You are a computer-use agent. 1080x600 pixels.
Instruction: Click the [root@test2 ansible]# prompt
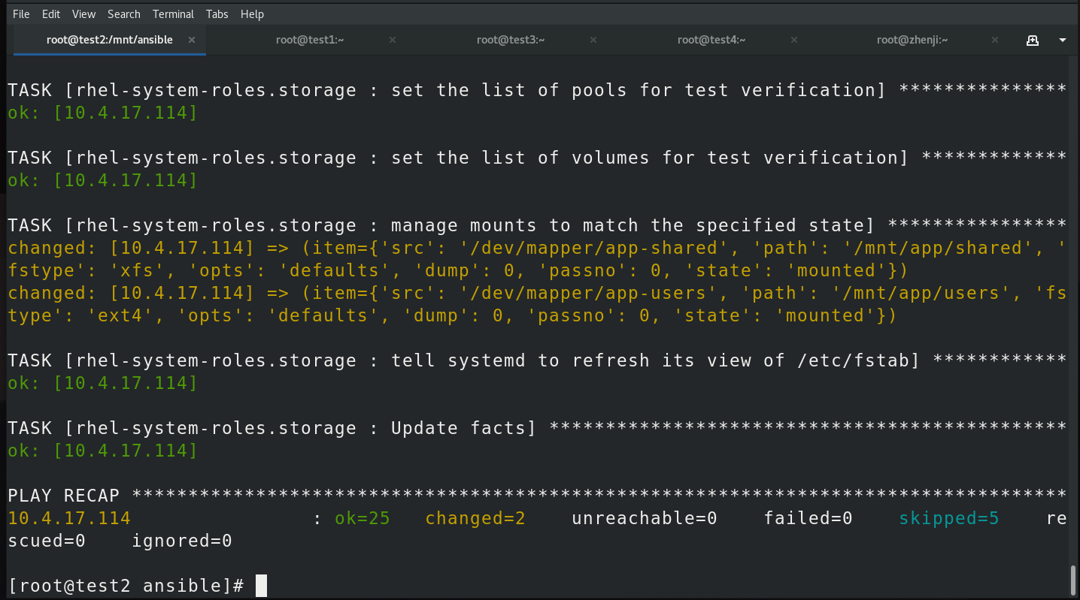tap(126, 586)
